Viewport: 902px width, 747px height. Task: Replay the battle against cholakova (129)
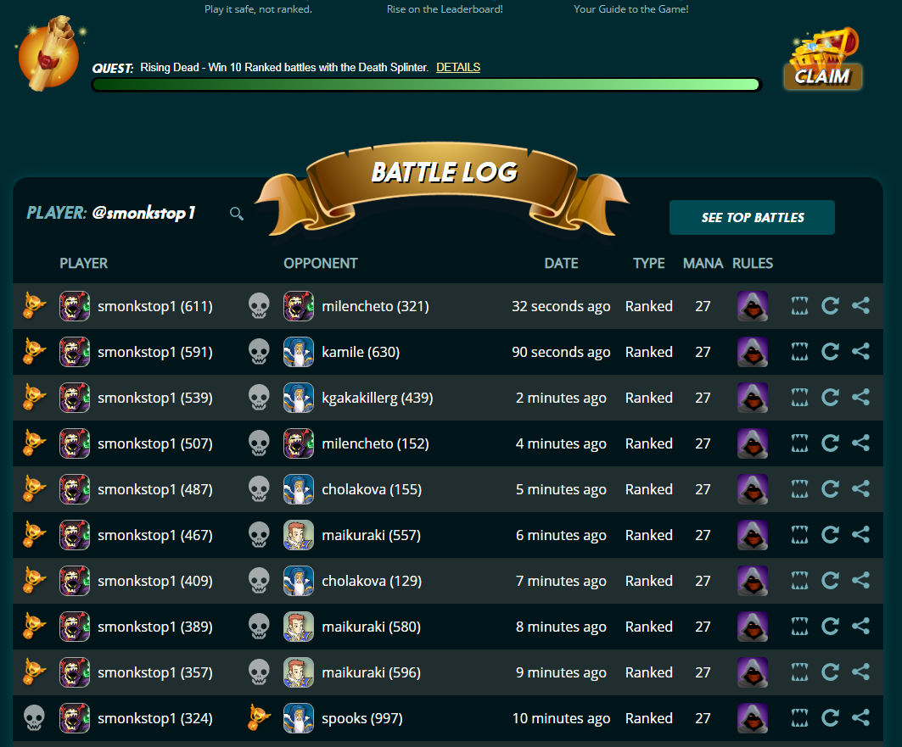(x=830, y=580)
